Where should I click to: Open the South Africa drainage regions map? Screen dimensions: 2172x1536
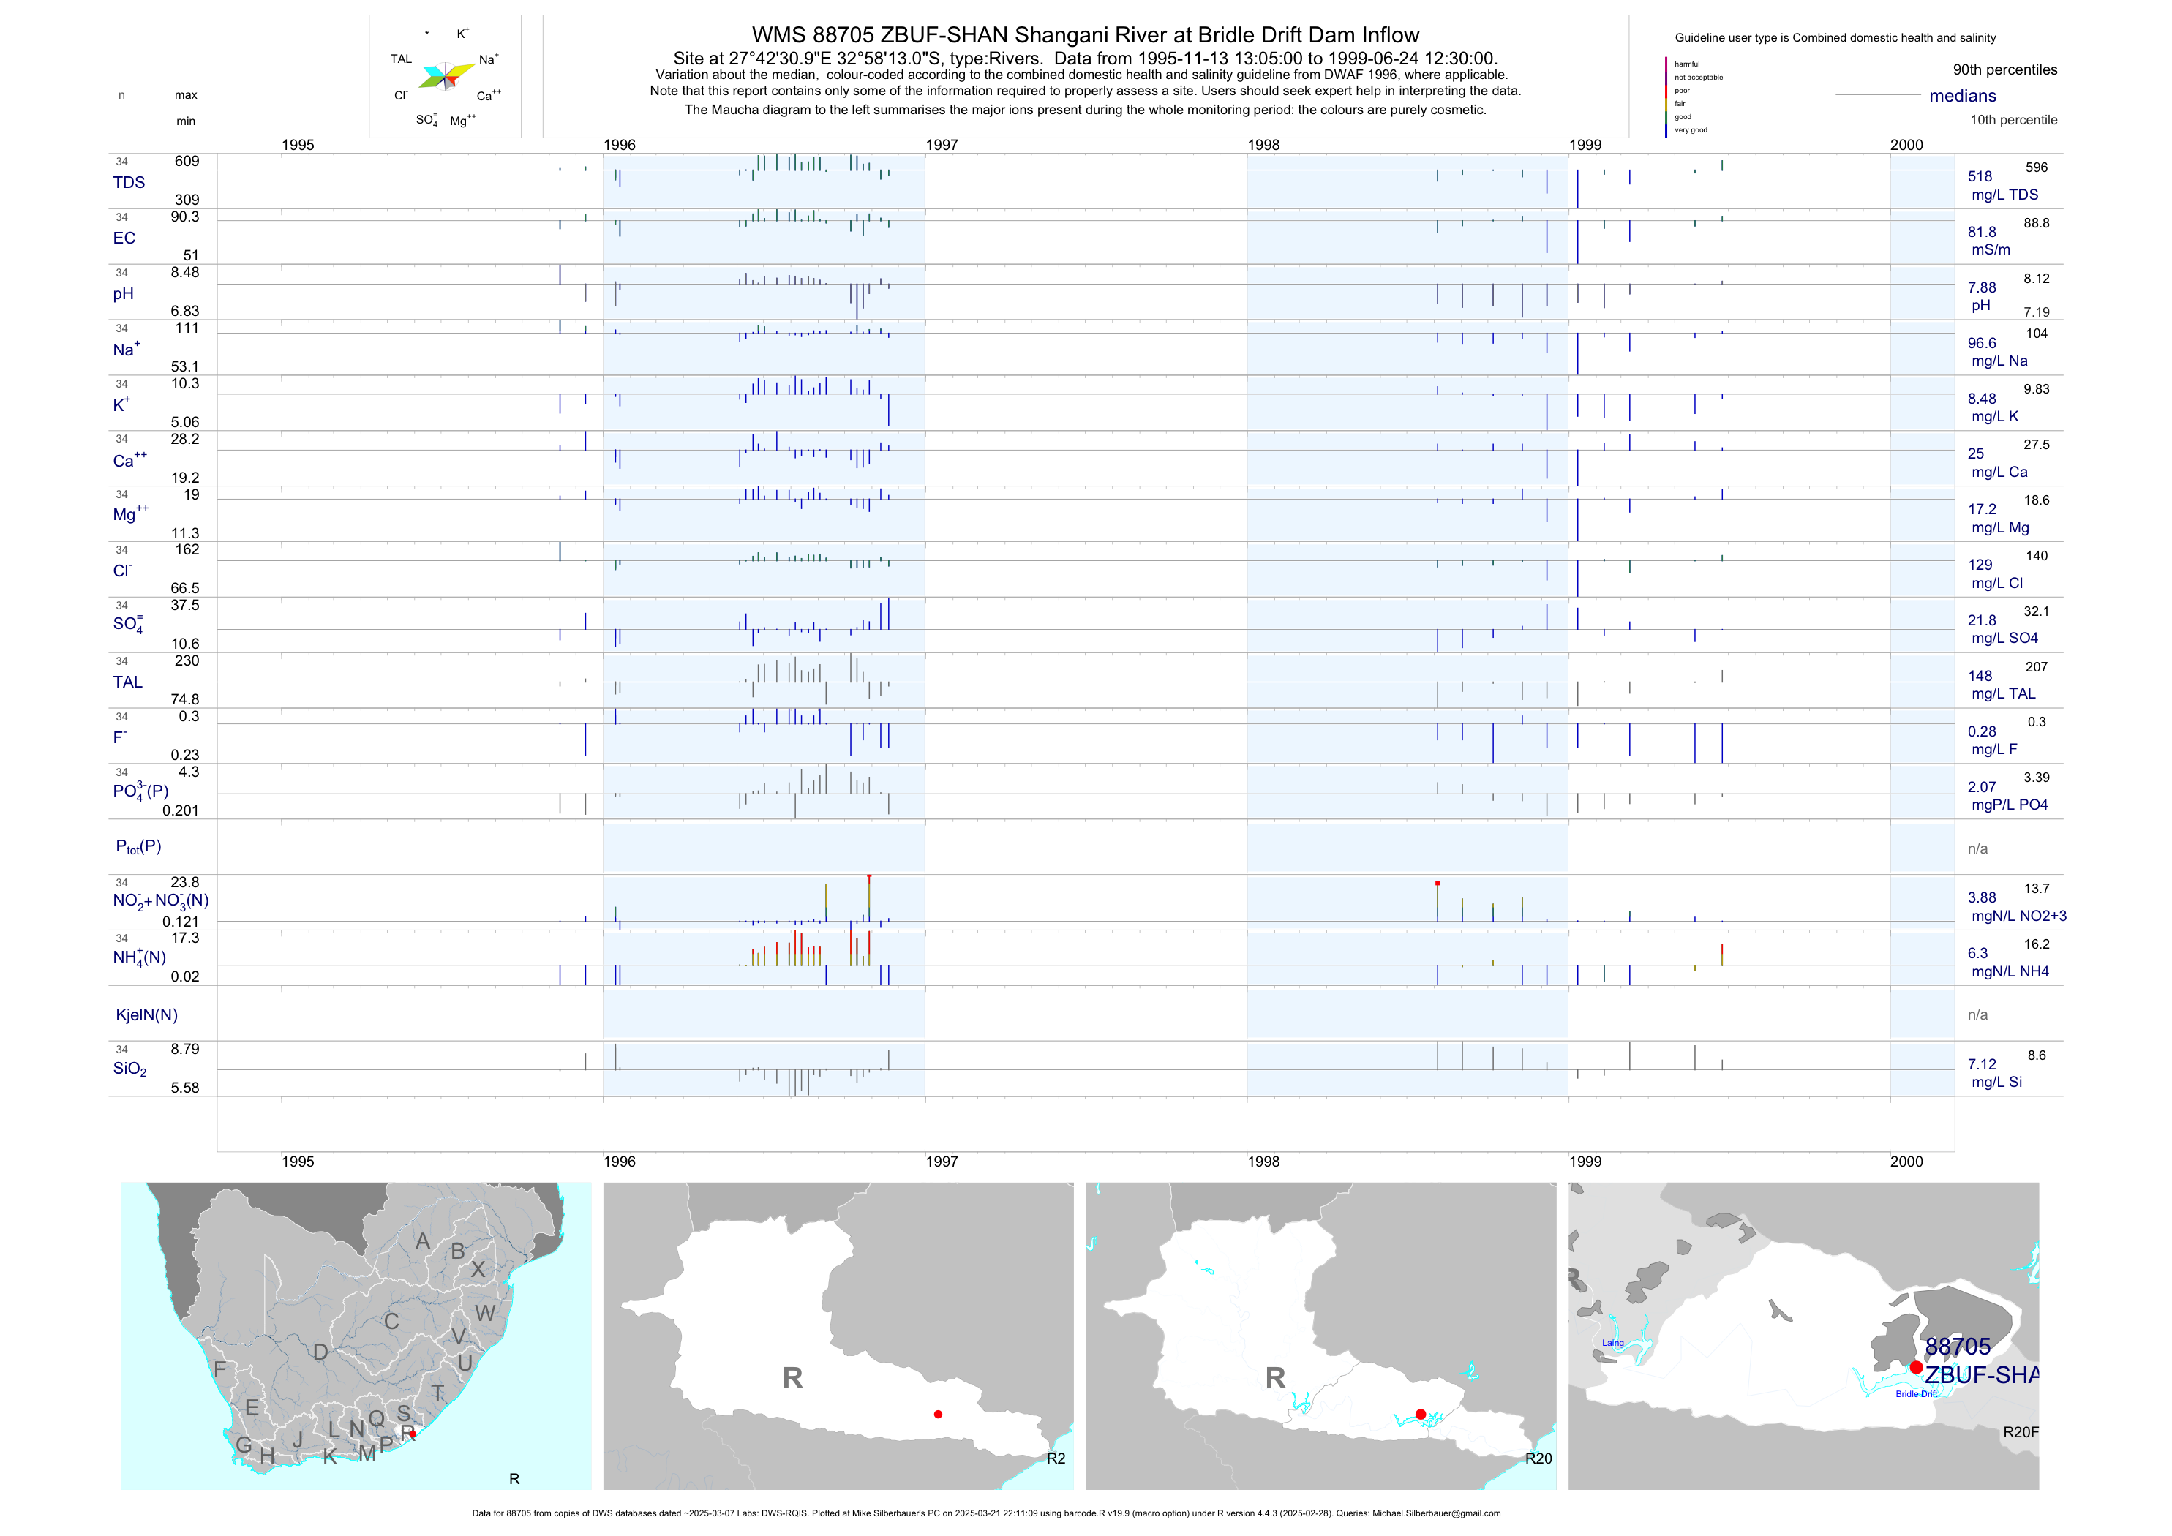356,1336
